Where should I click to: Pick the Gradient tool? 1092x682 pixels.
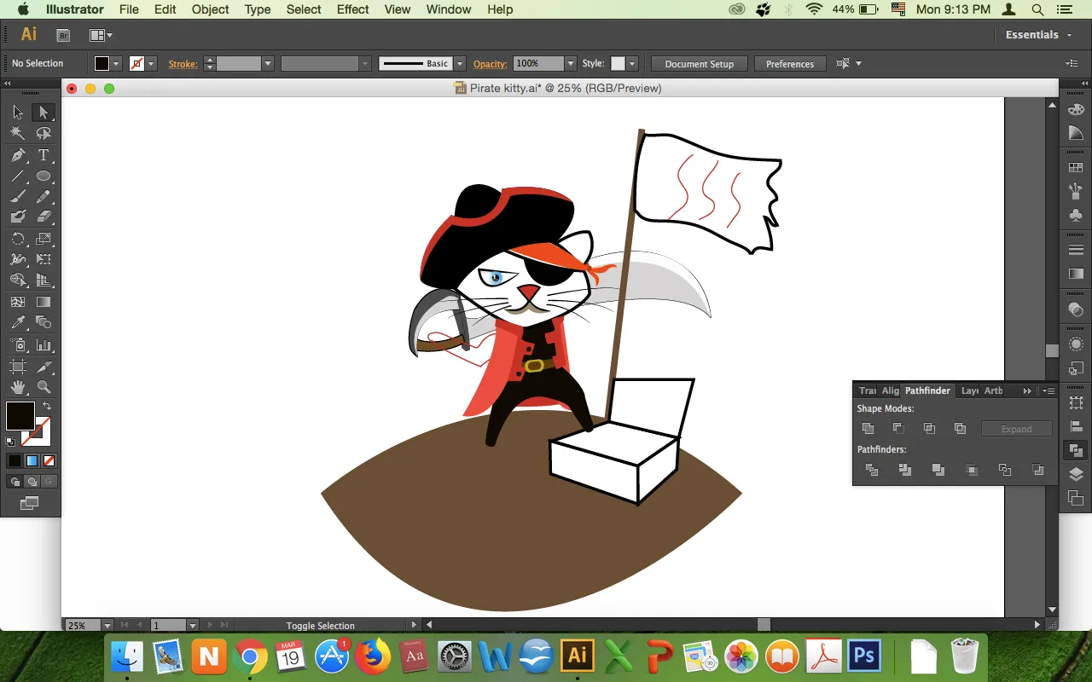click(x=44, y=302)
